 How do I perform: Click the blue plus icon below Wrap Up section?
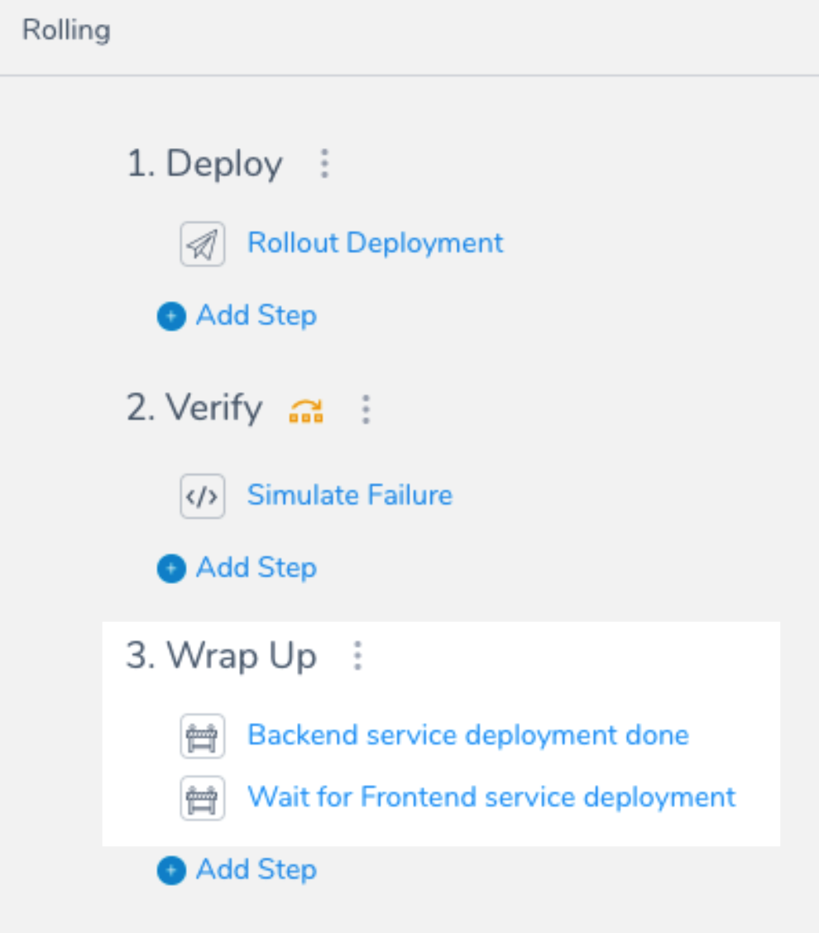[x=171, y=870]
